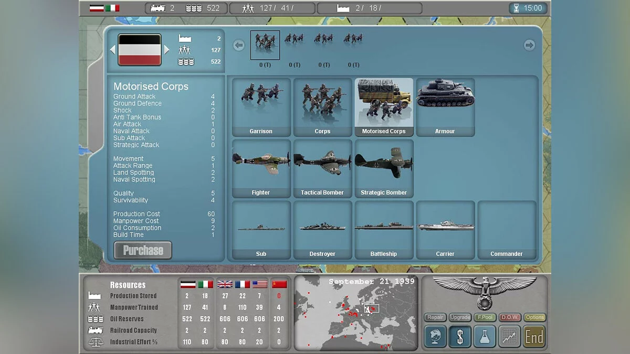Open the statistics graph icon
Image resolution: width=630 pixels, height=354 pixels.
pyautogui.click(x=509, y=337)
